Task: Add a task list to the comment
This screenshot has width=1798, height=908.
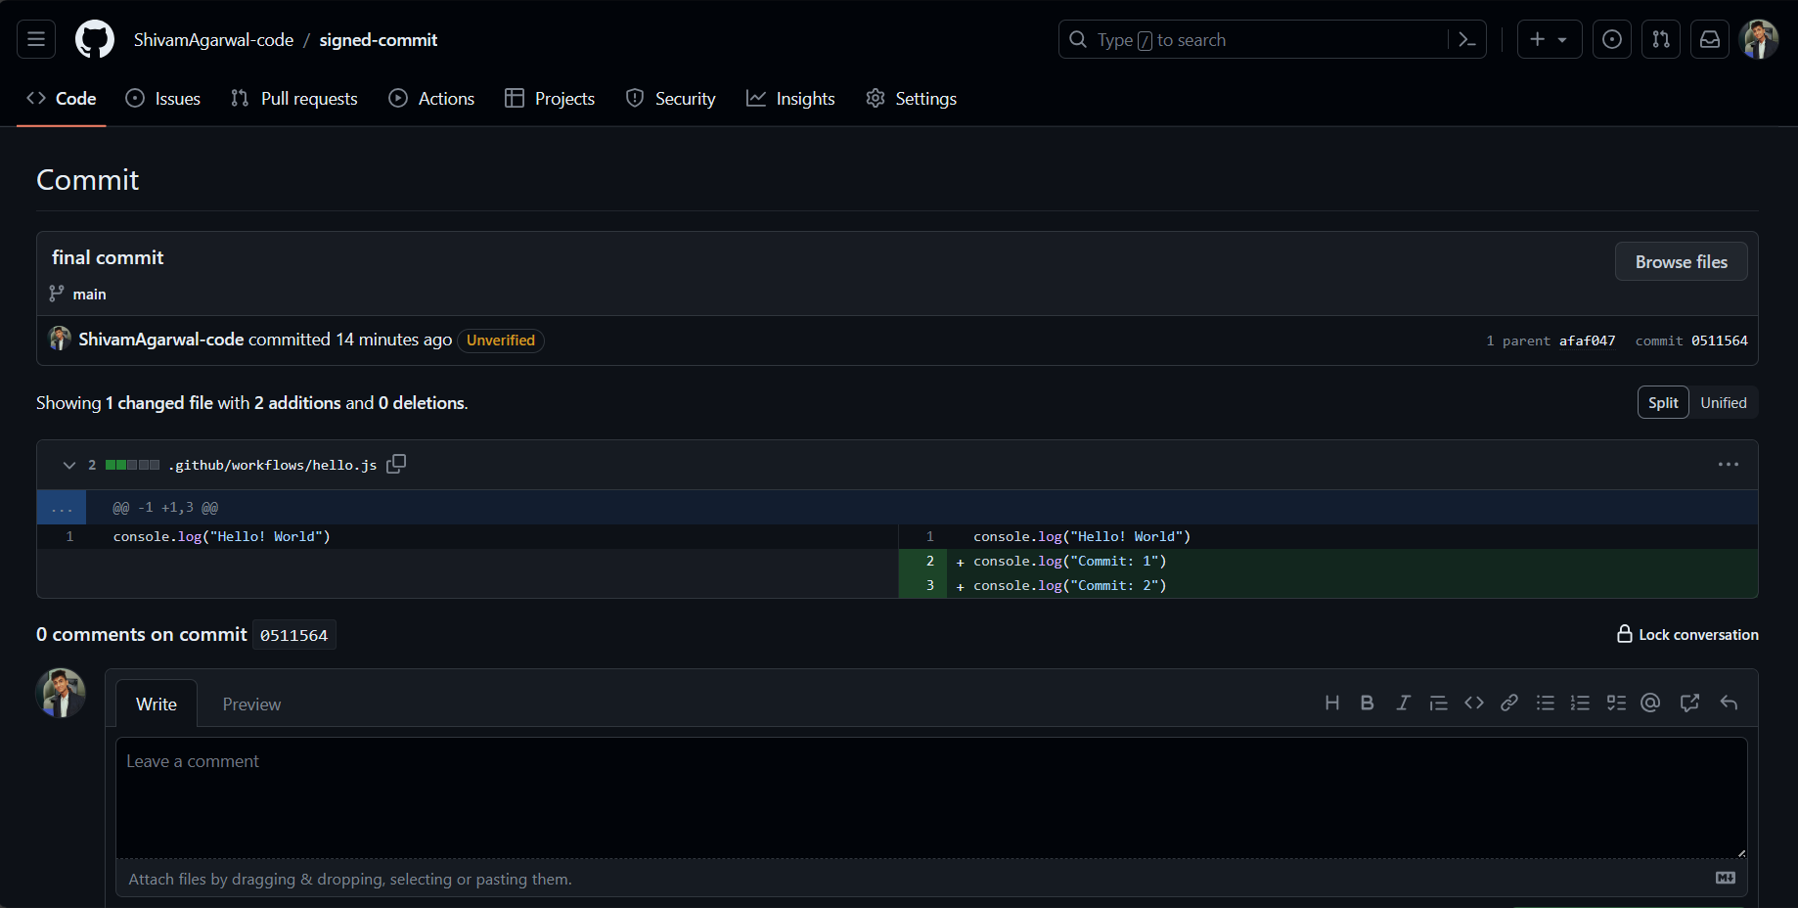Action: click(x=1616, y=703)
